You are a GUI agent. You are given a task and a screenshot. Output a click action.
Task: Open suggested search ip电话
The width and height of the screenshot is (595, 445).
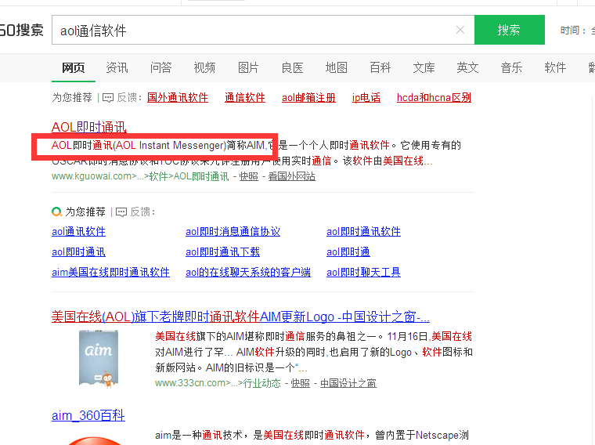point(366,98)
